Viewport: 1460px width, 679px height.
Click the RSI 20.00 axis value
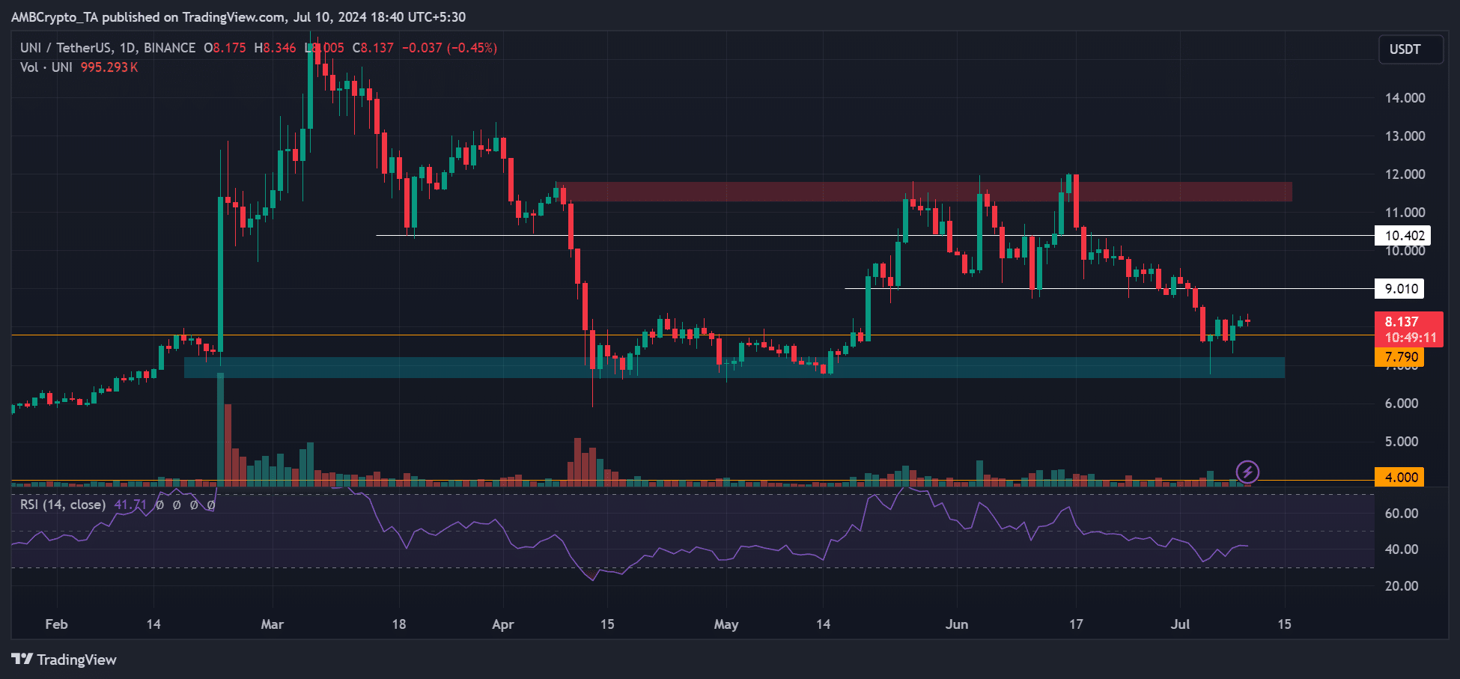coord(1402,586)
